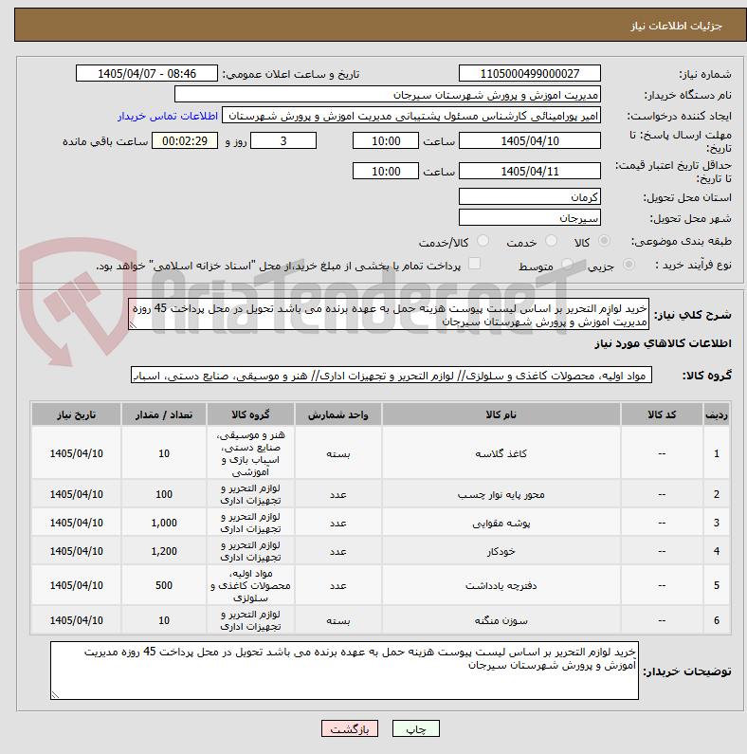The height and width of the screenshot is (754, 747).
Task: Select the خدمت radio button
Action: (552, 241)
